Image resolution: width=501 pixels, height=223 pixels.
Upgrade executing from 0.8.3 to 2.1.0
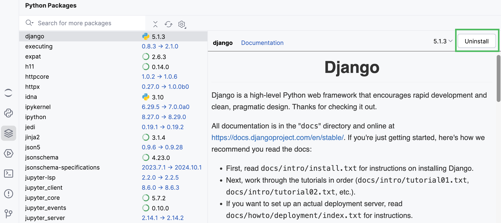pyautogui.click(x=160, y=46)
